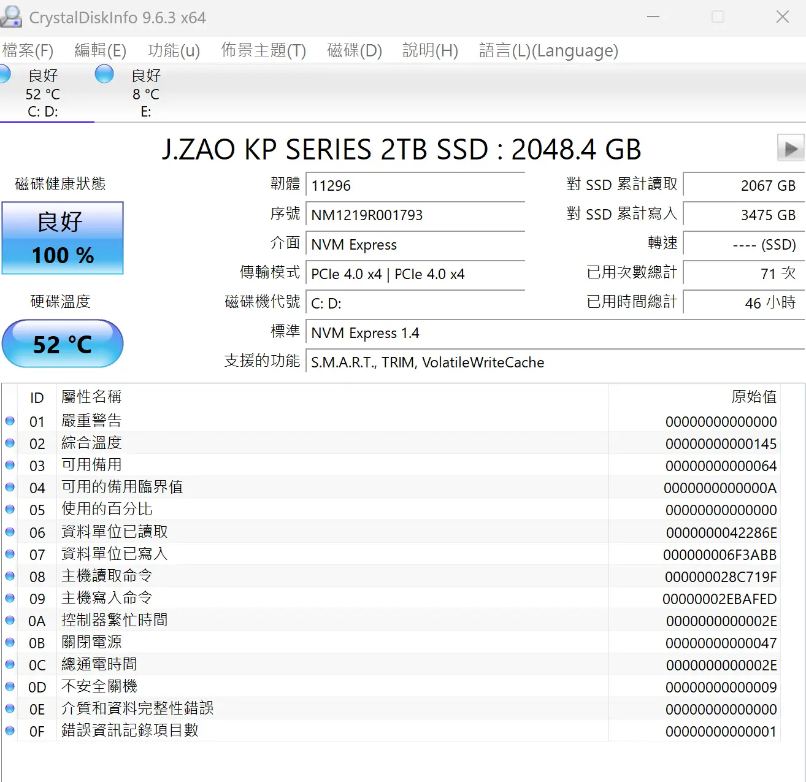Click raw value 0000000042286E

click(x=721, y=532)
